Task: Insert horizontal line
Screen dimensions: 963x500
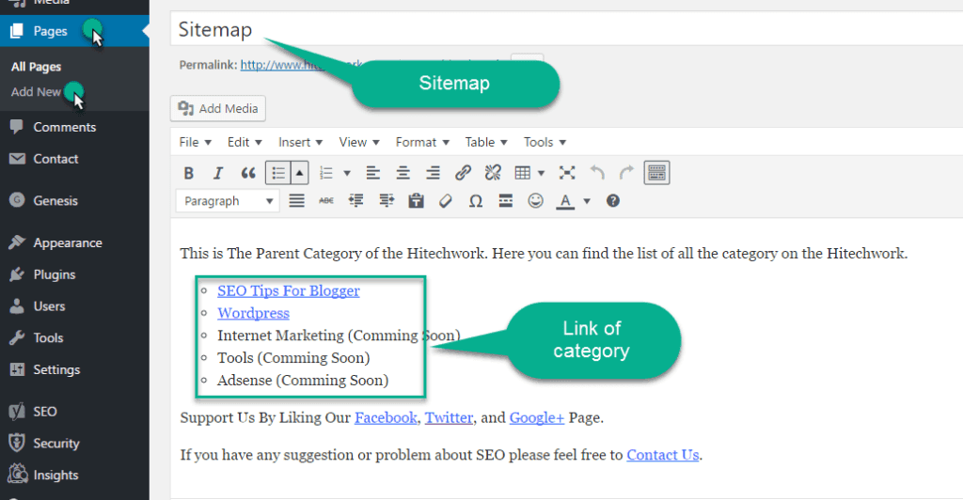Action: click(505, 200)
